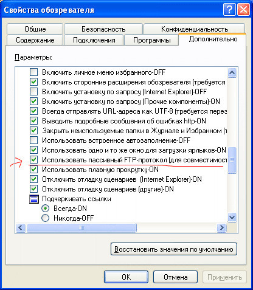Uncheck passive FTP-протокол checkbox

(33, 160)
